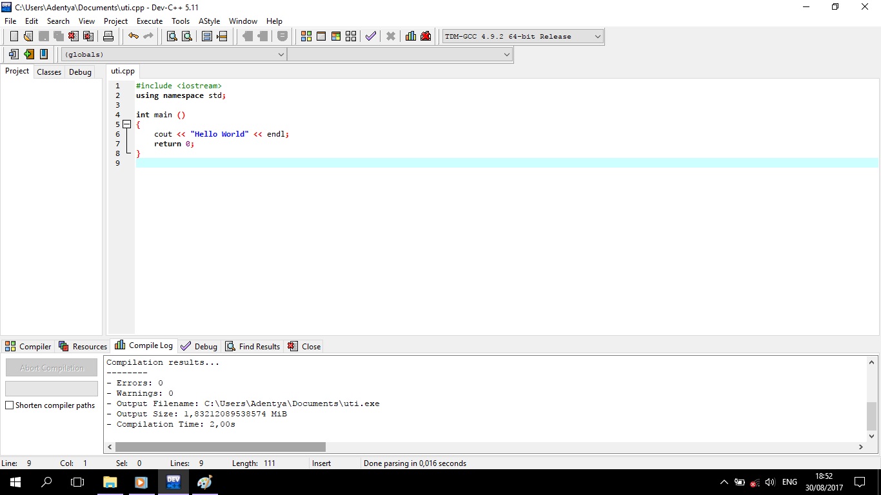Open the bottom panel Debug tab
Image resolution: width=881 pixels, height=495 pixels.
pos(199,346)
